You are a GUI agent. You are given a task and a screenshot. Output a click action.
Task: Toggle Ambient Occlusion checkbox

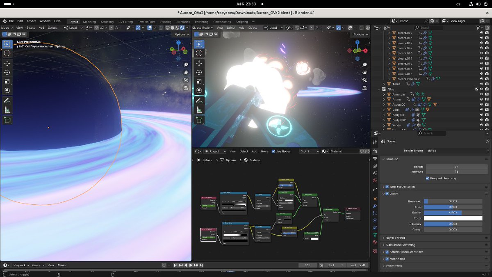(x=387, y=187)
